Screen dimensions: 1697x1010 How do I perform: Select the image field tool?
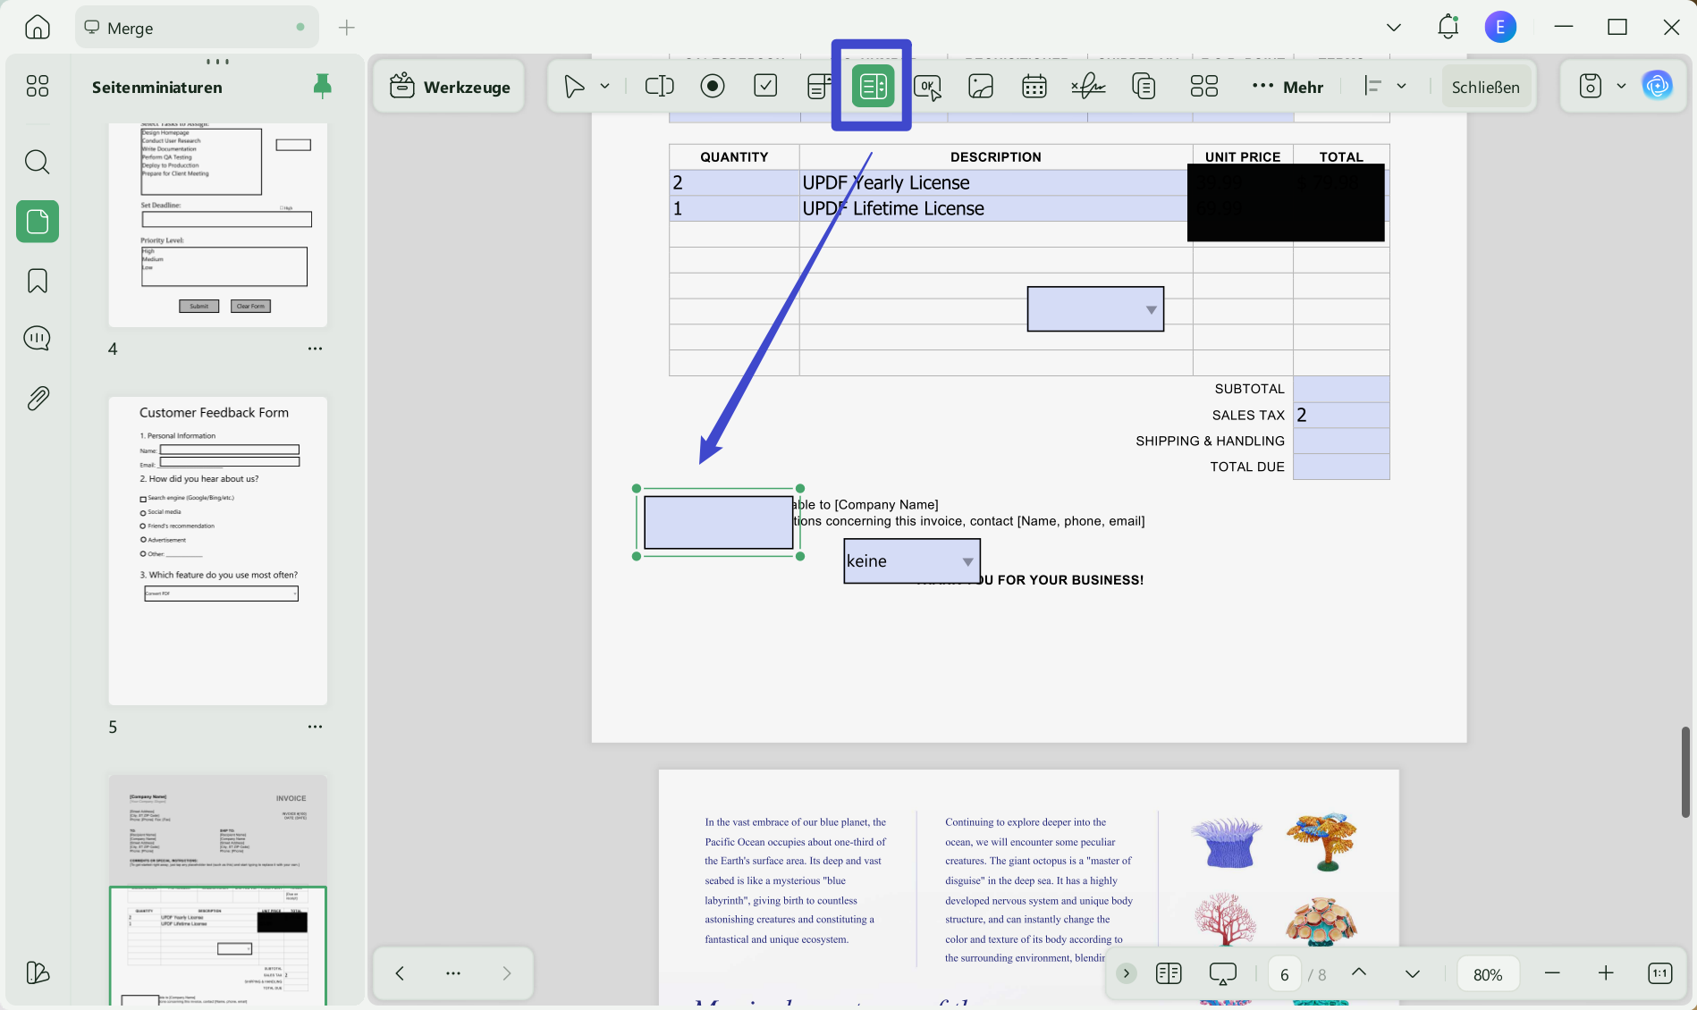pyautogui.click(x=981, y=86)
